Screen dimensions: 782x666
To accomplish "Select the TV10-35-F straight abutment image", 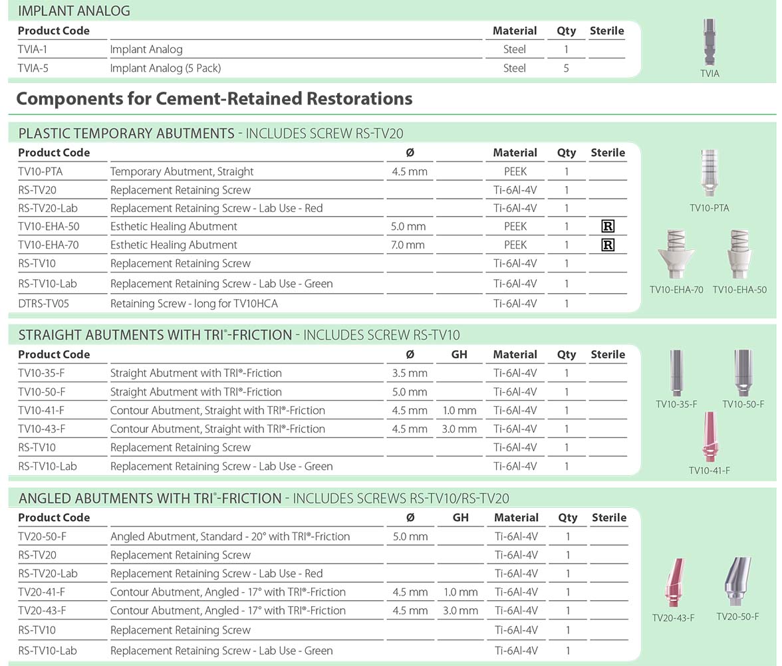I will point(676,372).
